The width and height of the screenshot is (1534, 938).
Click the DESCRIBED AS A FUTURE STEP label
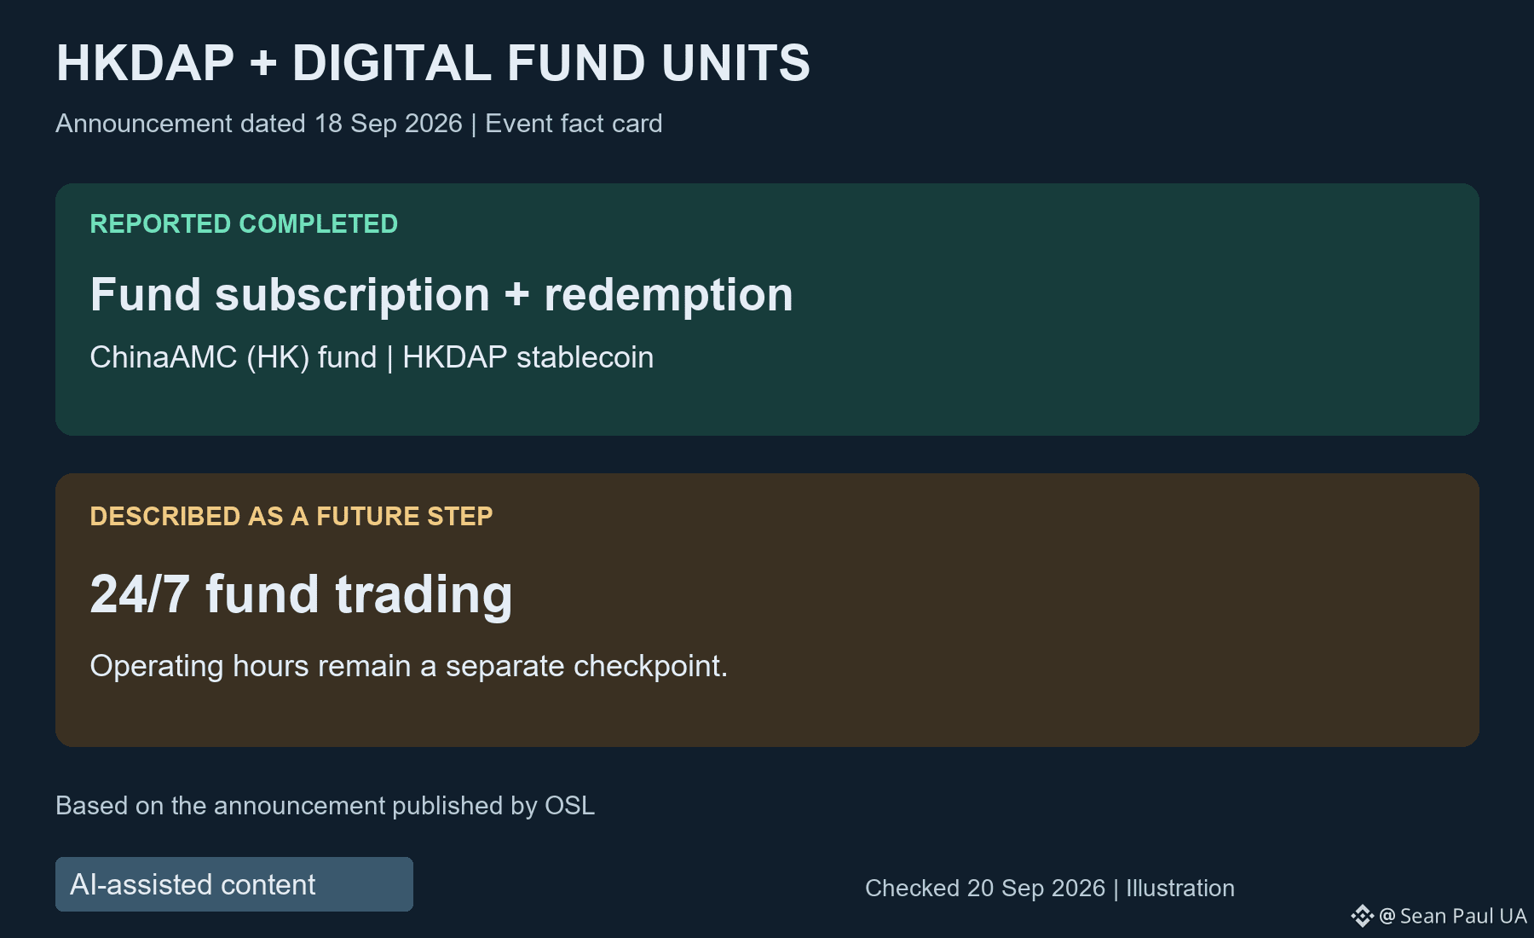click(x=291, y=516)
